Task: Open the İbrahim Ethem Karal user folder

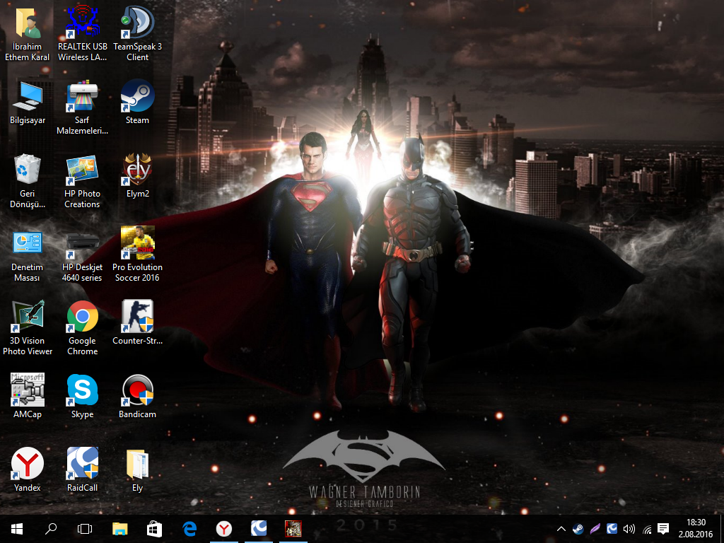Action: (x=28, y=33)
